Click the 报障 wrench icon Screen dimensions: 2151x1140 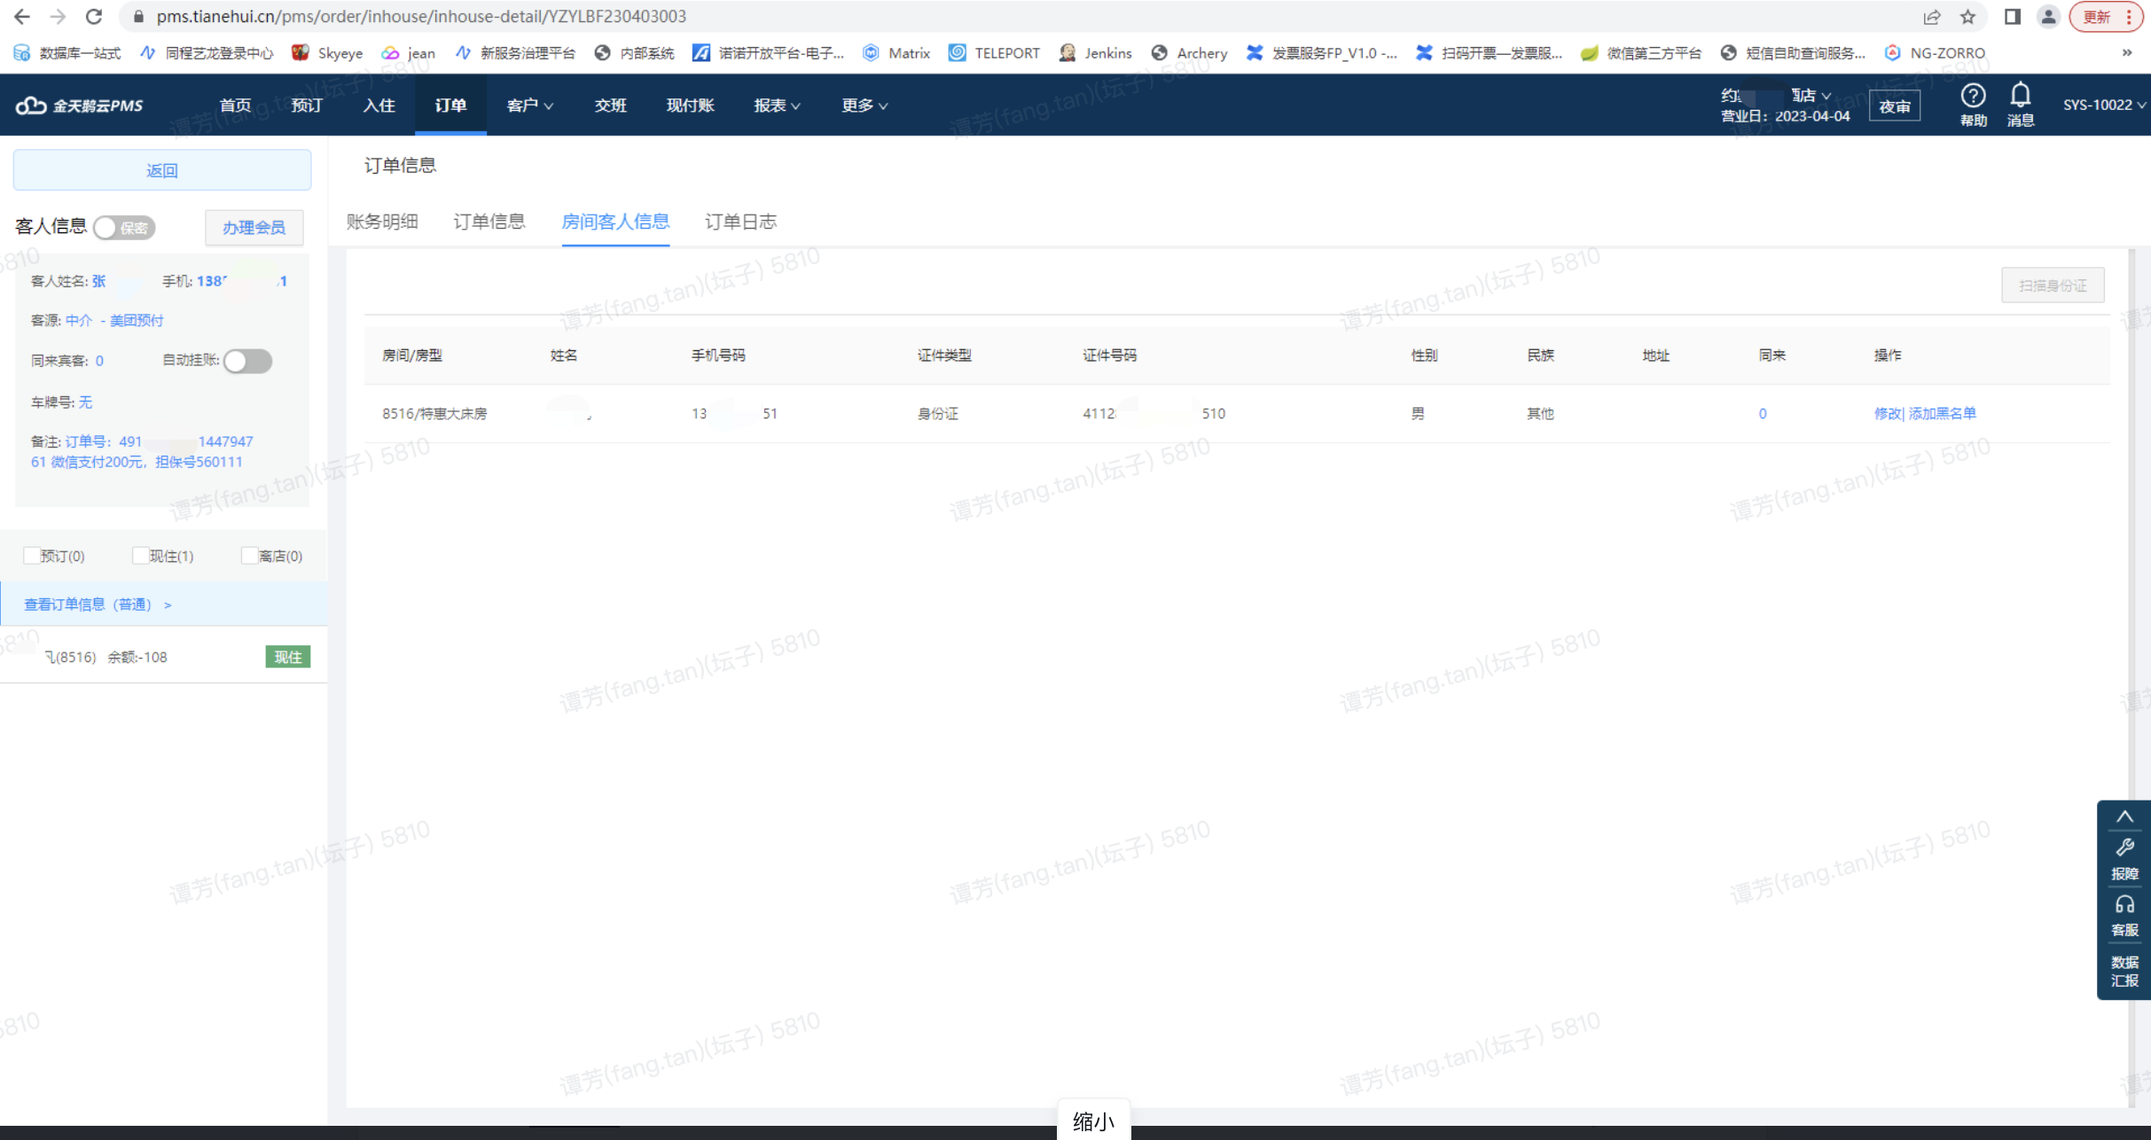point(2124,858)
